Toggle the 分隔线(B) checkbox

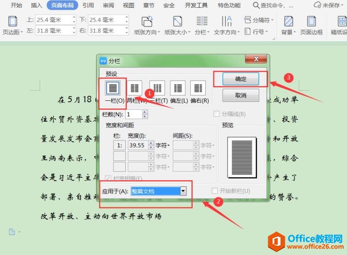(216, 114)
